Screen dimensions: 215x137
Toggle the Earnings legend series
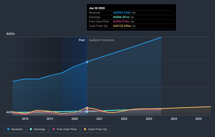(x=37, y=129)
